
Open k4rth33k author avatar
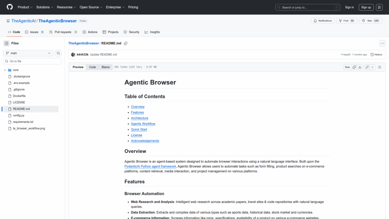coord(73,55)
